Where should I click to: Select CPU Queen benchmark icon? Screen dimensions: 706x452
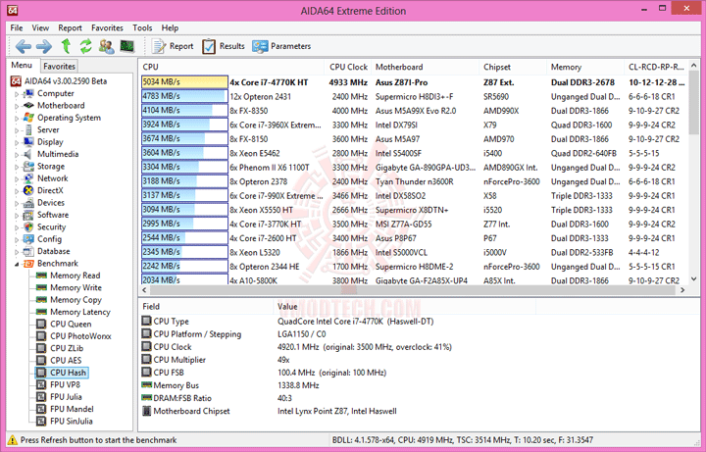(x=41, y=324)
